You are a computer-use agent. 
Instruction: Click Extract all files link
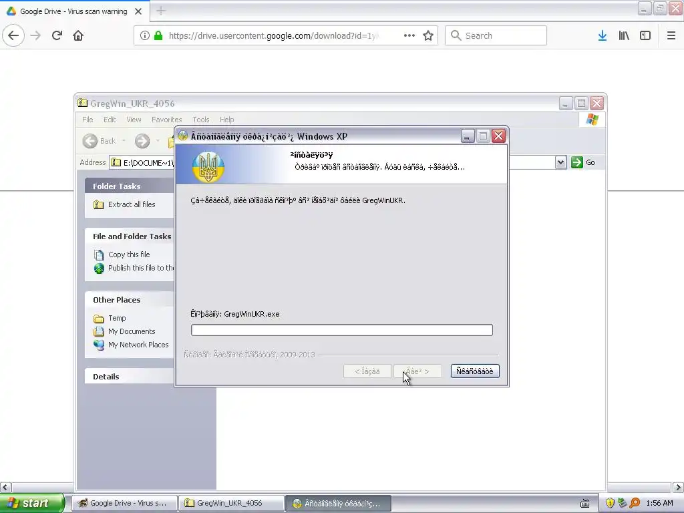[132, 204]
